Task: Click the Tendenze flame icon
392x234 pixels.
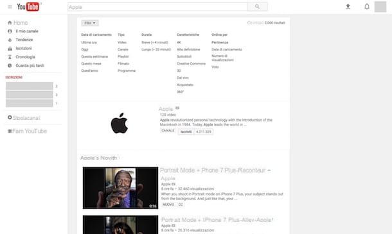Action: (10, 40)
